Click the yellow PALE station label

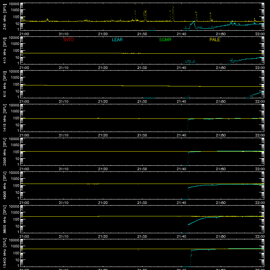pos(215,39)
